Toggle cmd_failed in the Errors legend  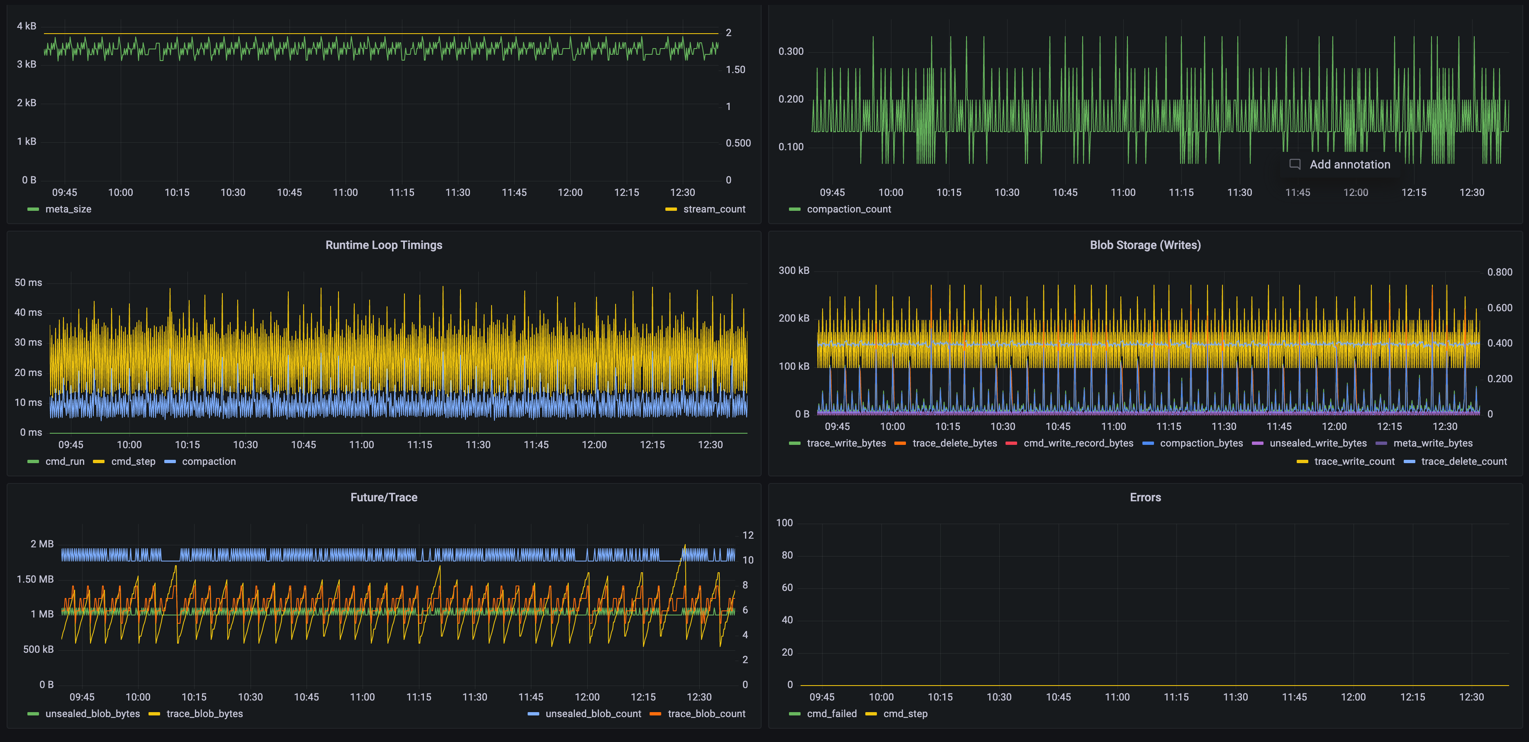point(833,713)
